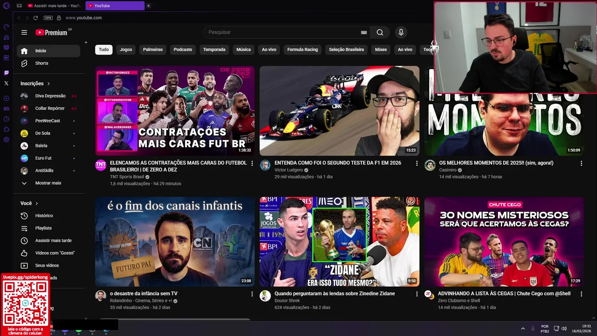Play 30 Nomes Misteriosos thumbnail
The width and height of the screenshot is (597, 336).
point(504,242)
